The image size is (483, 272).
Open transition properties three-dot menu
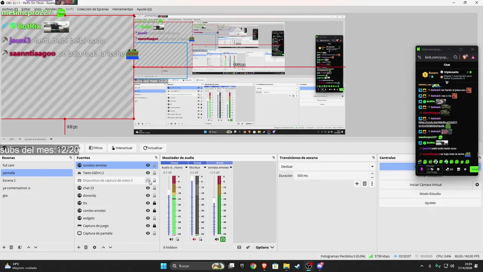[372, 184]
